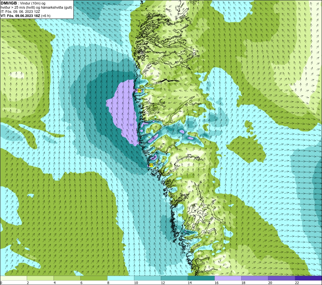Pick the 18–20 m/s purple swatch

[255, 278]
